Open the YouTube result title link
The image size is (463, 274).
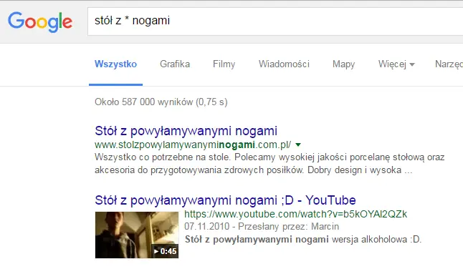coord(225,200)
